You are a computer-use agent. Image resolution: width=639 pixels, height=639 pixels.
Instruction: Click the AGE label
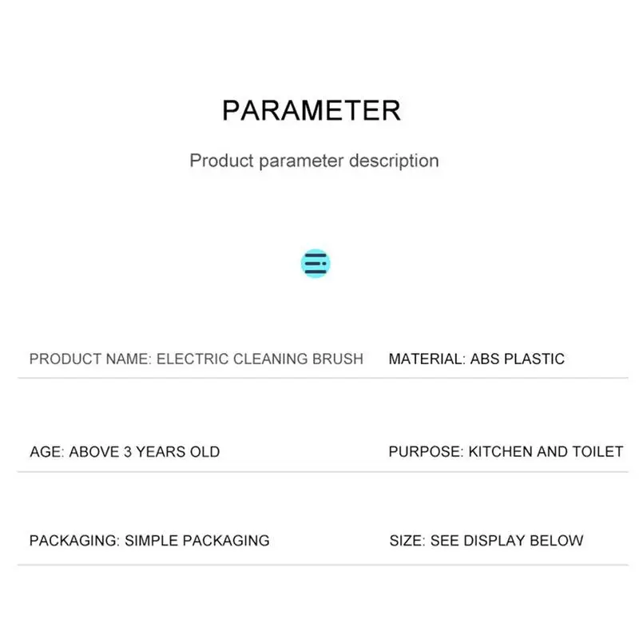point(46,452)
